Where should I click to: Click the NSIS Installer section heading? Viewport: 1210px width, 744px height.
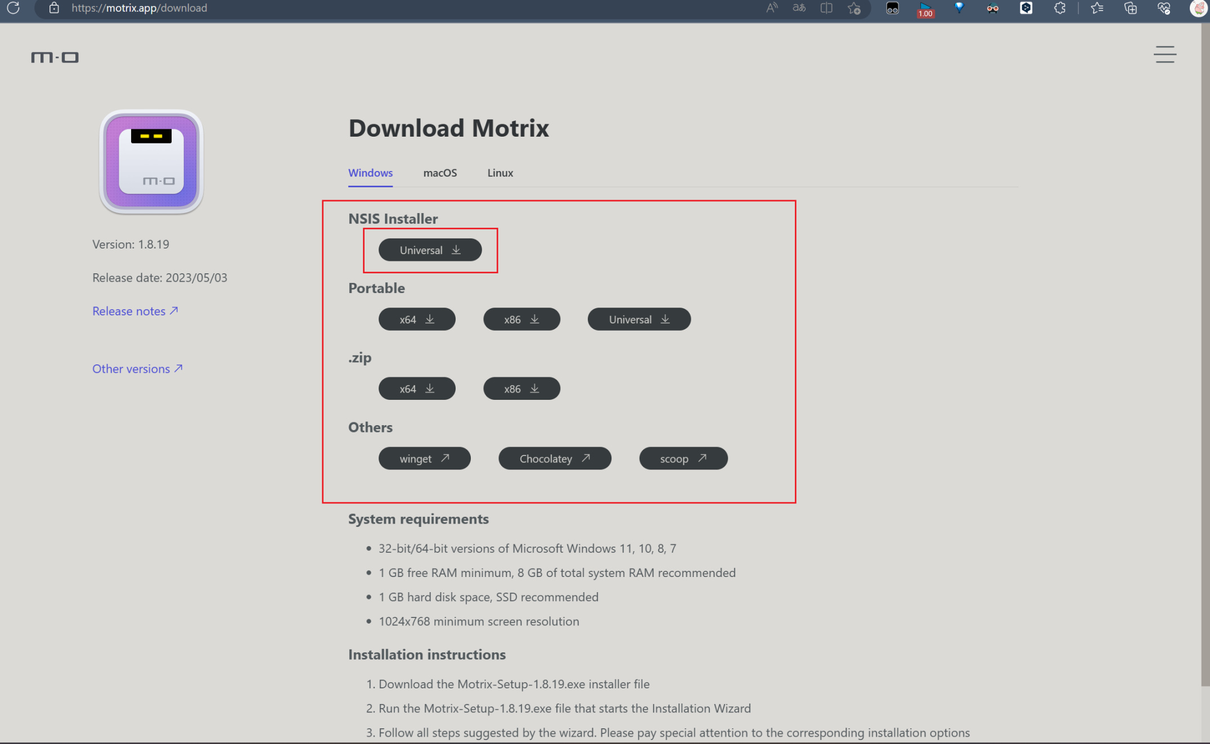pos(393,218)
